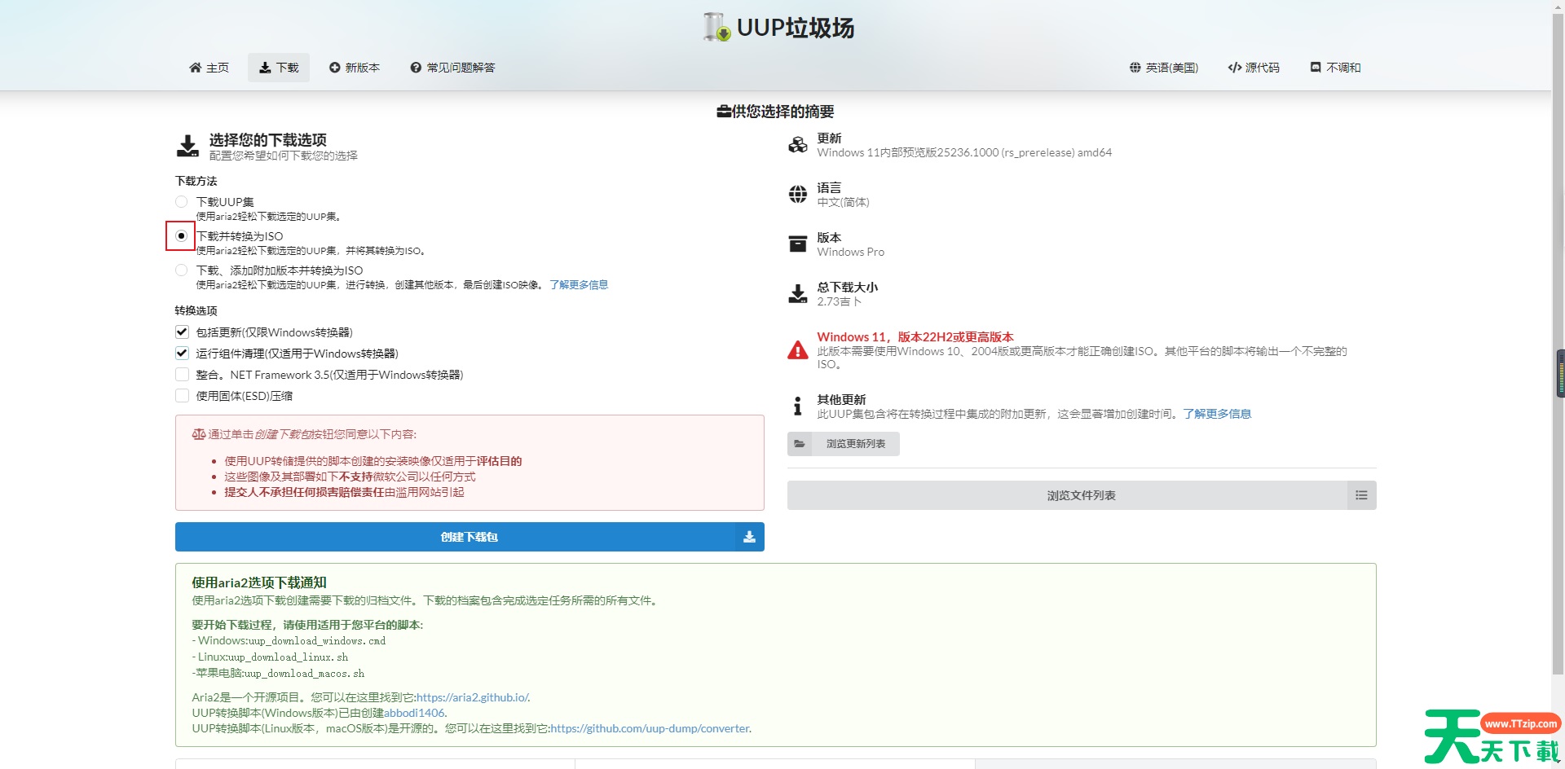Open the 源代码 source code link
The height and width of the screenshot is (769, 1565).
pyautogui.click(x=1254, y=68)
